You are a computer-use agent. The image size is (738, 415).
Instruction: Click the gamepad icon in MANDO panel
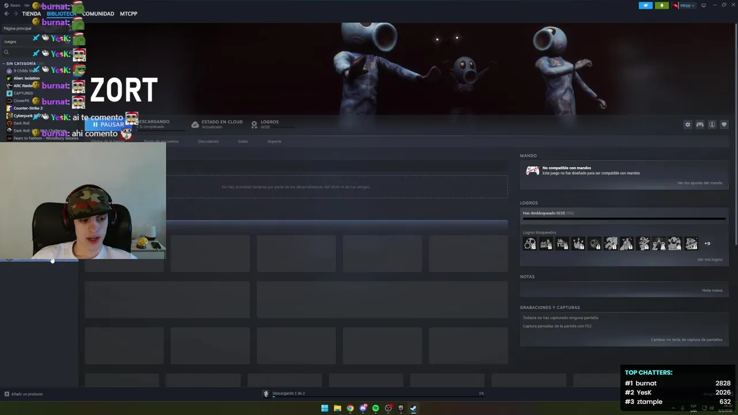(532, 171)
